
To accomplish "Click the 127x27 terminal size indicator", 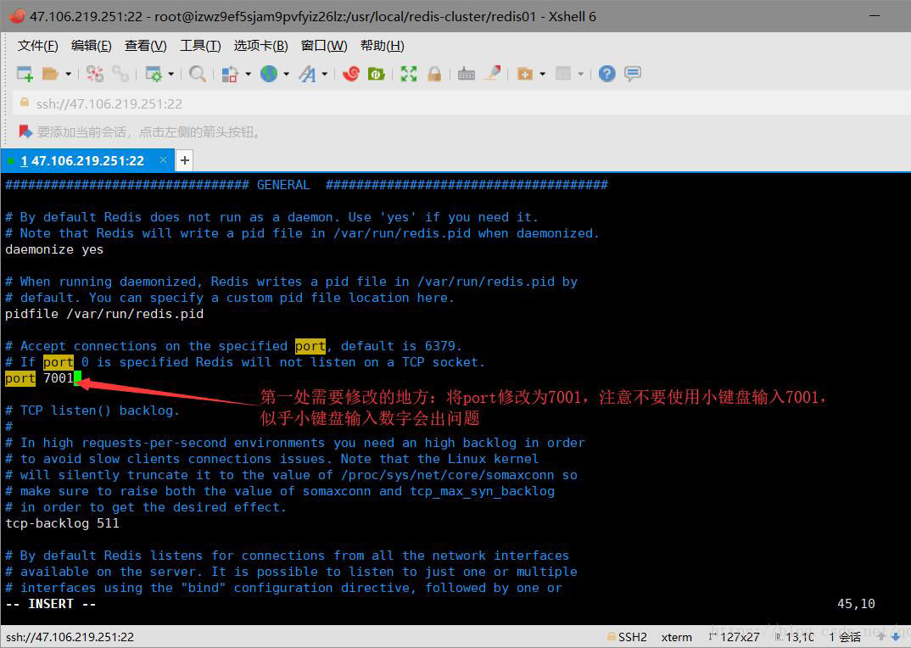I will coord(734,637).
